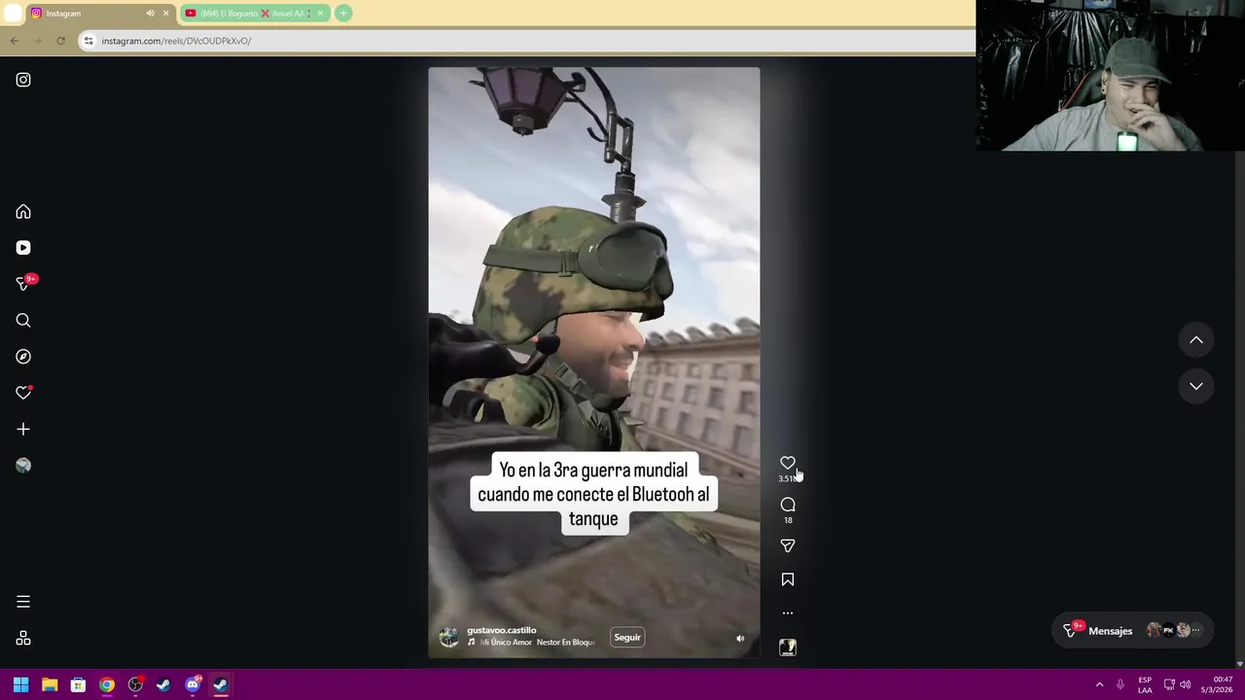Image resolution: width=1245 pixels, height=700 pixels.
Task: Open Chrome from the taskbar
Action: [x=107, y=685]
